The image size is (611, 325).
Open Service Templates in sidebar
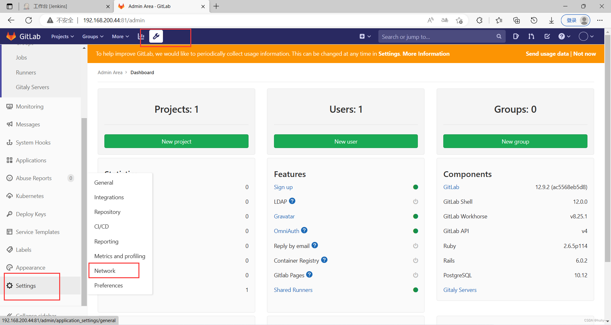38,232
